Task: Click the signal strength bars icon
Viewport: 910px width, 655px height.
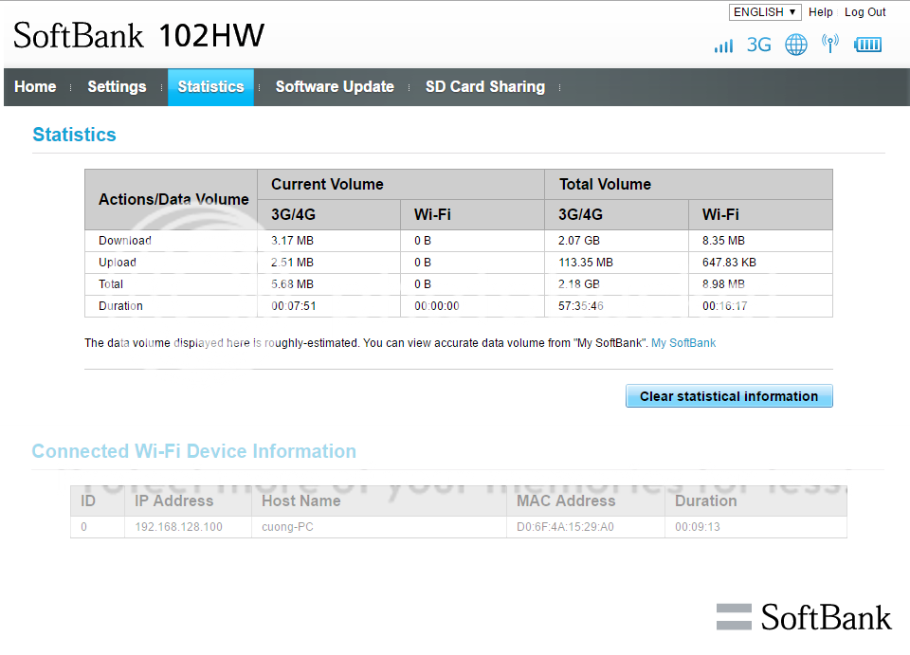Action: (x=723, y=45)
